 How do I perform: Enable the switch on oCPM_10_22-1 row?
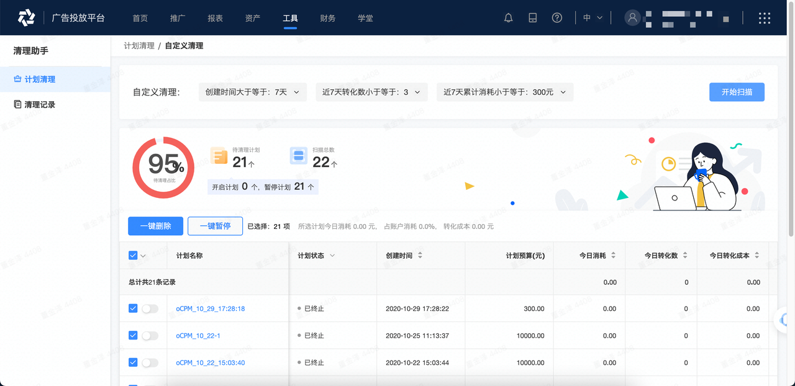click(x=149, y=335)
